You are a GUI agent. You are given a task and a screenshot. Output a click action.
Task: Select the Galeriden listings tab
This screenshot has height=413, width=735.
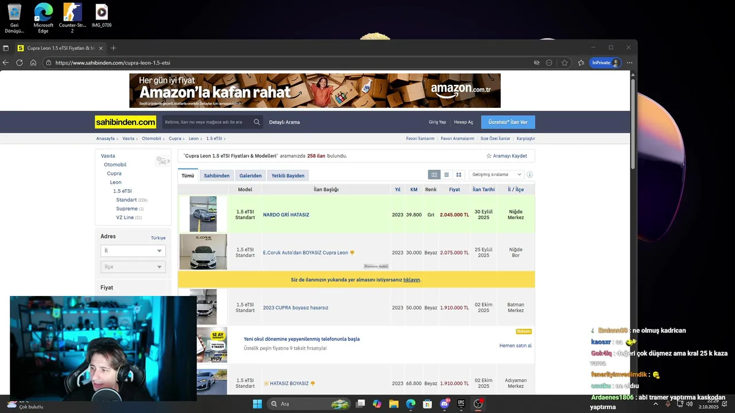click(250, 176)
